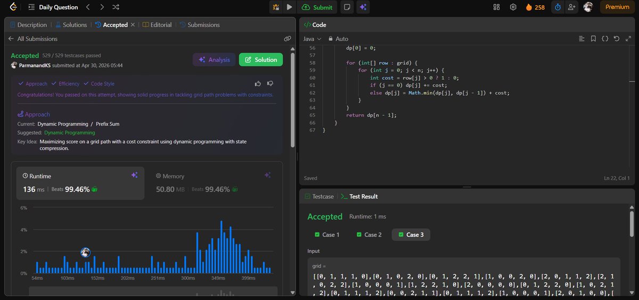The image size is (639, 300).
Task: Select the Case 2 testcase
Action: [368, 235]
